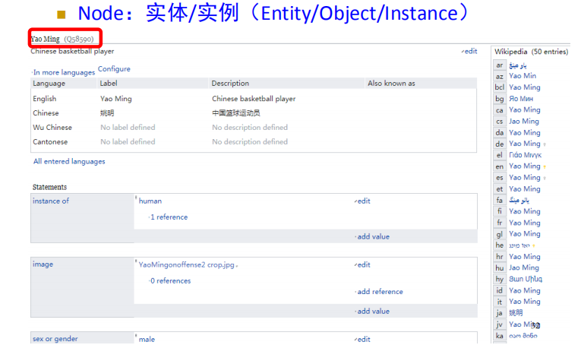Click the top edit link beside the description

point(471,51)
